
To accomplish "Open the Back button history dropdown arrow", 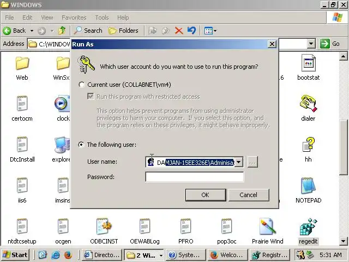I will tap(32, 31).
